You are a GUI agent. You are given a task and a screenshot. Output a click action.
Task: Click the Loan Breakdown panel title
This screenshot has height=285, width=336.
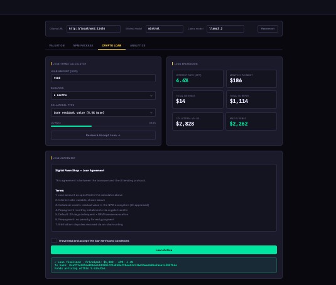click(x=186, y=64)
